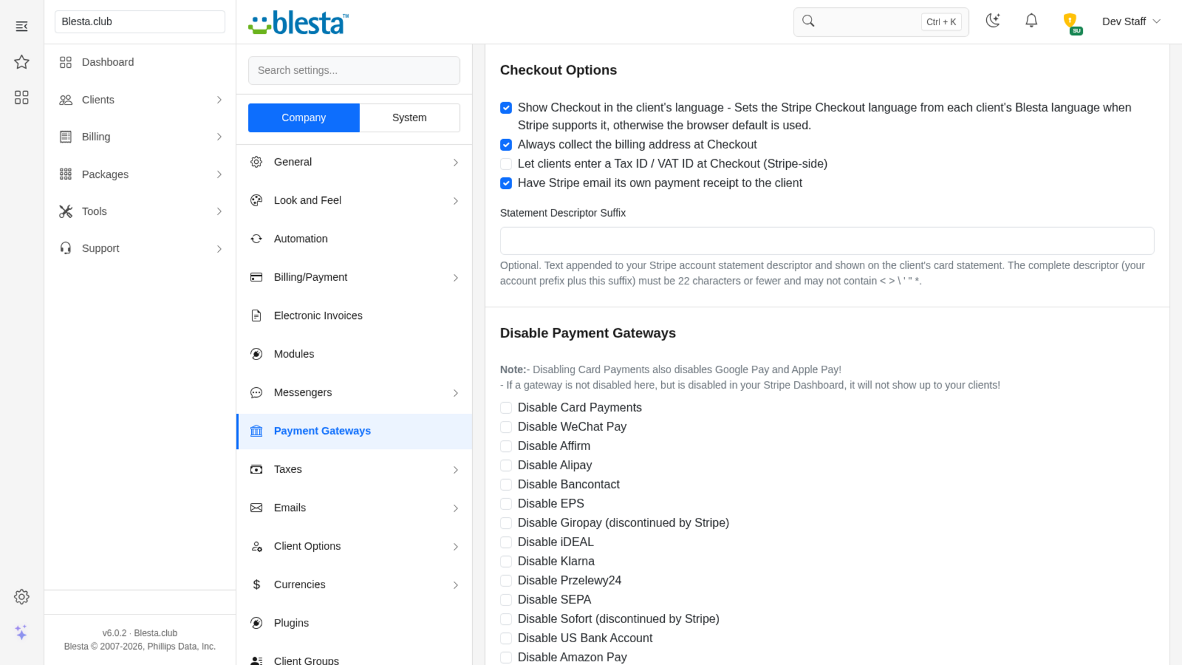Click the blesta logo
This screenshot has width=1182, height=665.
pos(299,23)
